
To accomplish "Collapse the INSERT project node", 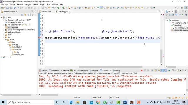I will point(1,17).
